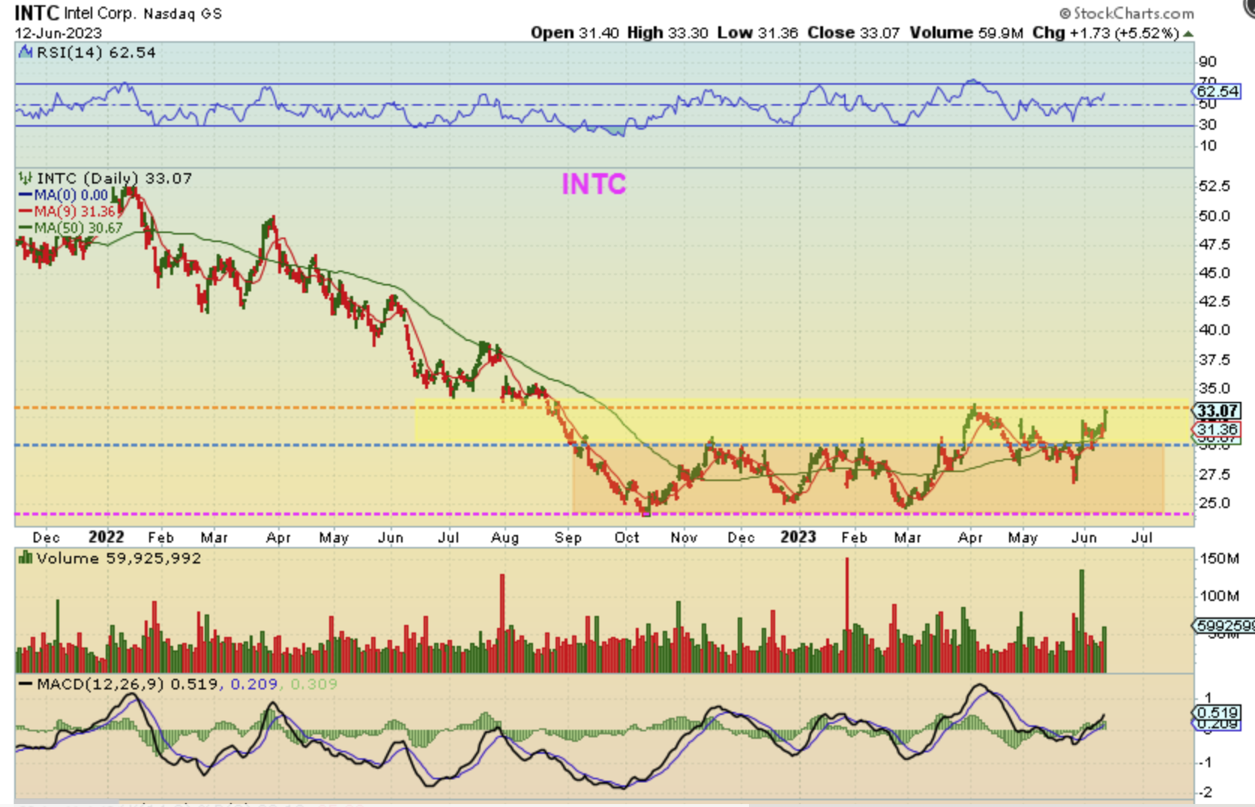
Task: Click the Open 31.40 header value
Action: click(575, 33)
